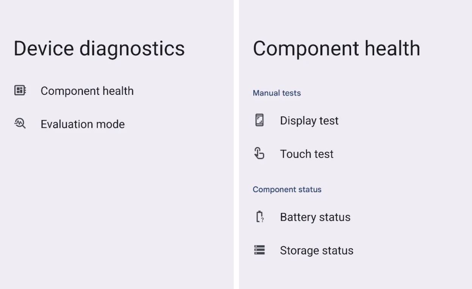Select the Evaluation mode list row
This screenshot has height=289, width=472.
(83, 124)
